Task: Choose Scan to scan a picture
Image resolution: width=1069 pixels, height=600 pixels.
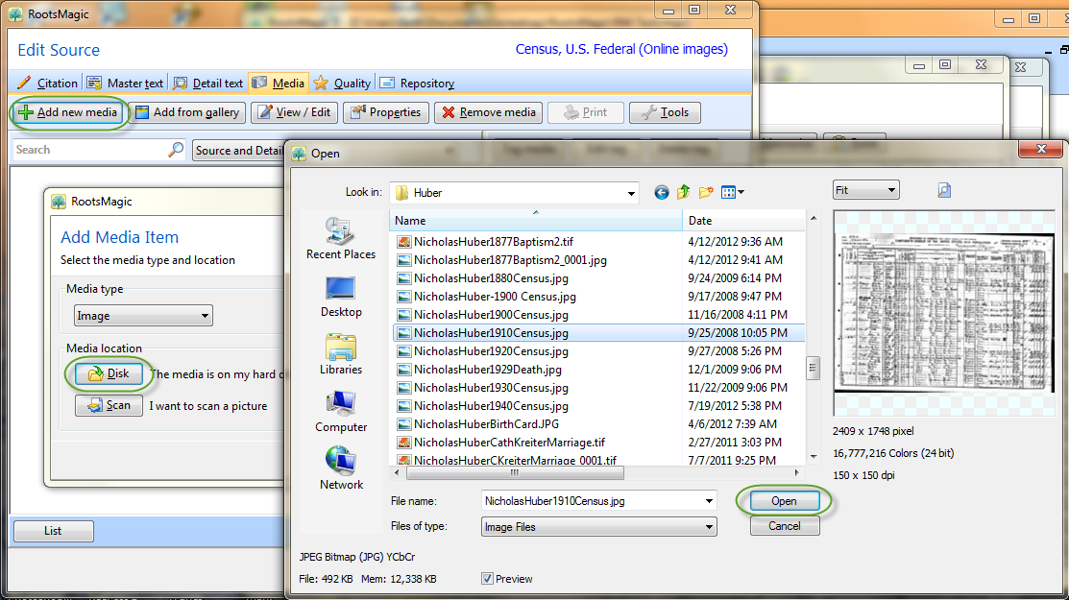Action: pos(109,406)
